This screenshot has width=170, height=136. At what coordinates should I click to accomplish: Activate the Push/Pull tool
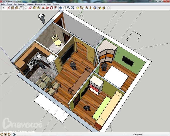pyautogui.click(x=43, y=8)
